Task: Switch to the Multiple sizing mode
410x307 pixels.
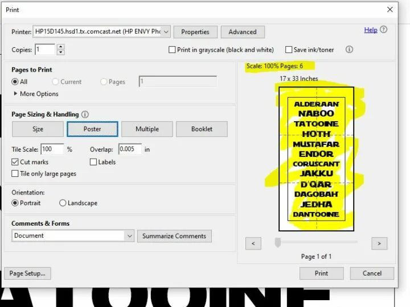Action: point(147,129)
